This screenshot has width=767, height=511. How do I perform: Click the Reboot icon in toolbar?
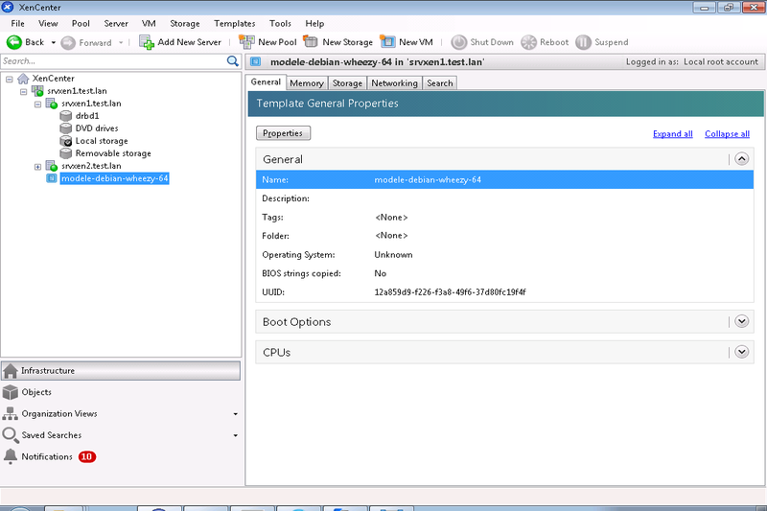pos(529,42)
